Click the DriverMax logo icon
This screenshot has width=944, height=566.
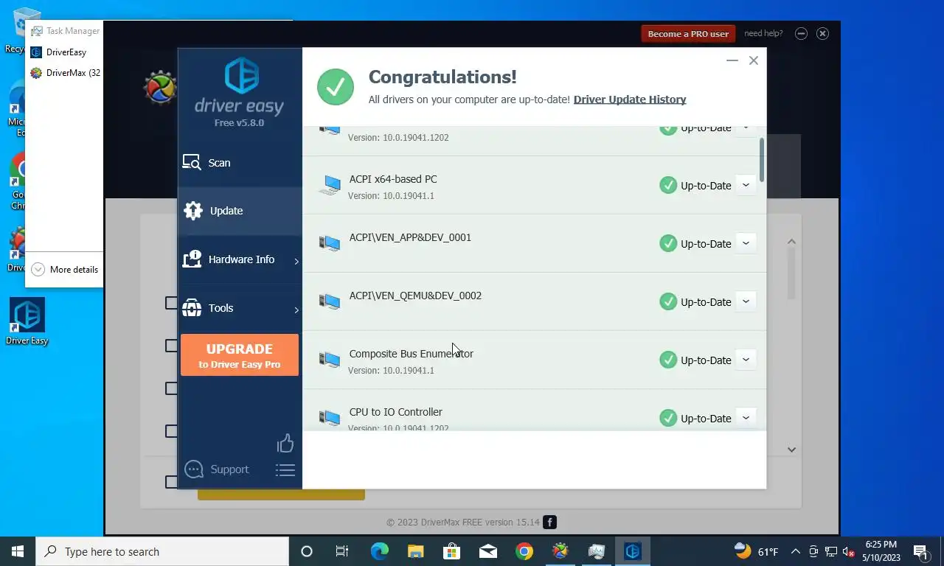tap(160, 88)
